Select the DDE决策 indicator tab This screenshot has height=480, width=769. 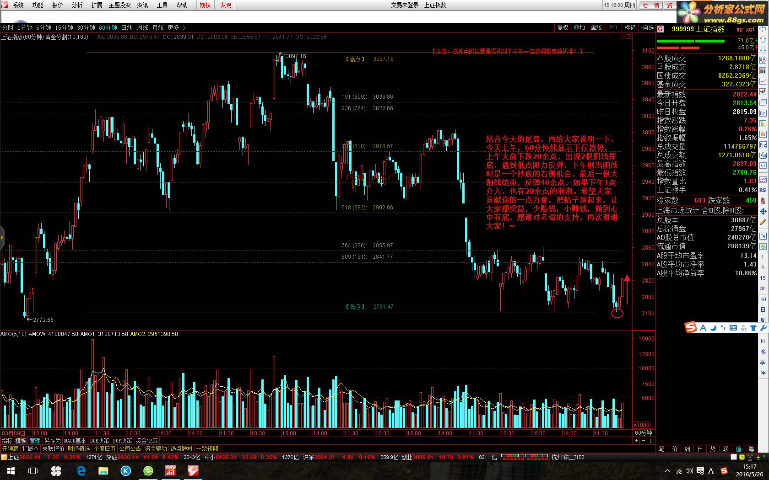99,441
